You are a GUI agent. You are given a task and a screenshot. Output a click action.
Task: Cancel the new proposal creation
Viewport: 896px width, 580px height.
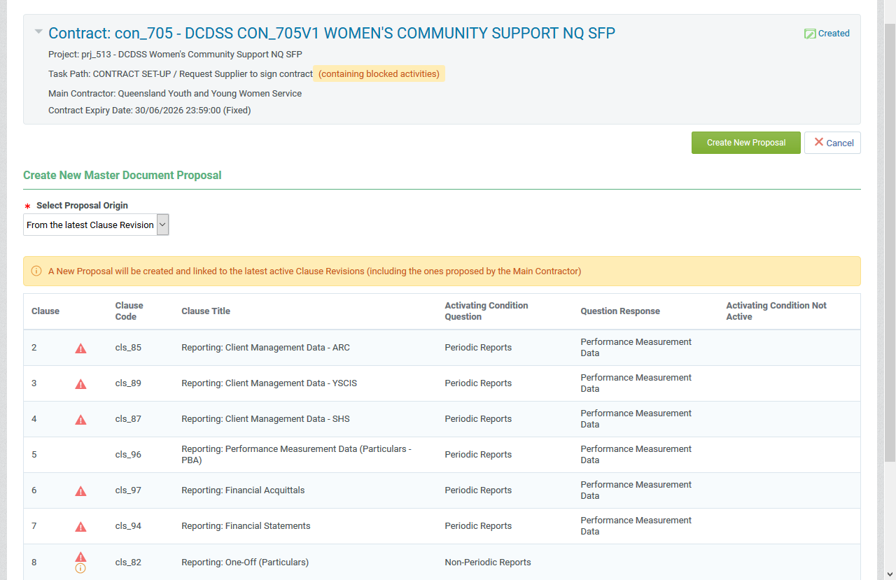832,143
